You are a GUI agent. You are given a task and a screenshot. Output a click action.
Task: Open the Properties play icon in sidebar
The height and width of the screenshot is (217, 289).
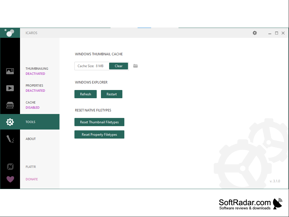point(10,88)
